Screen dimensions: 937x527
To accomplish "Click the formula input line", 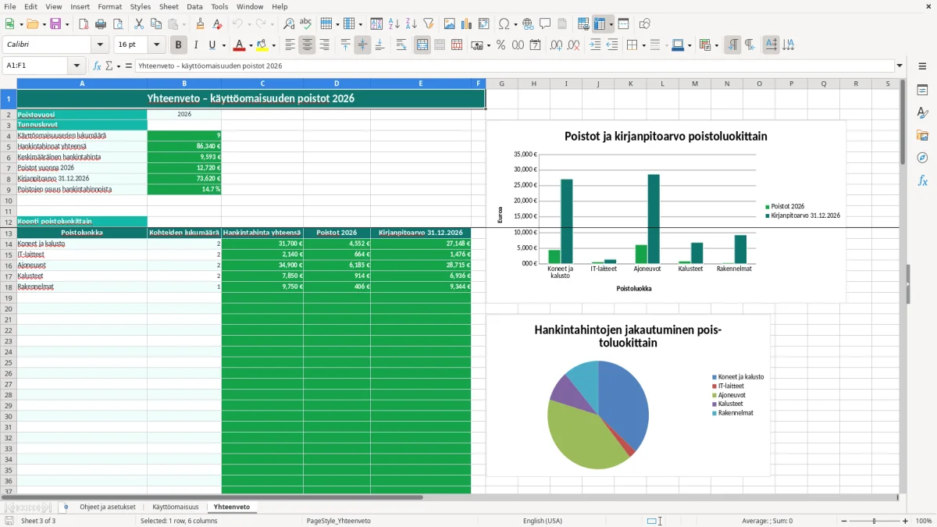I will [x=515, y=66].
